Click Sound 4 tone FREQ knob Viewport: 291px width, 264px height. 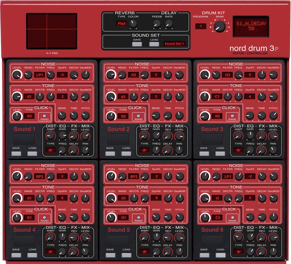point(50,198)
